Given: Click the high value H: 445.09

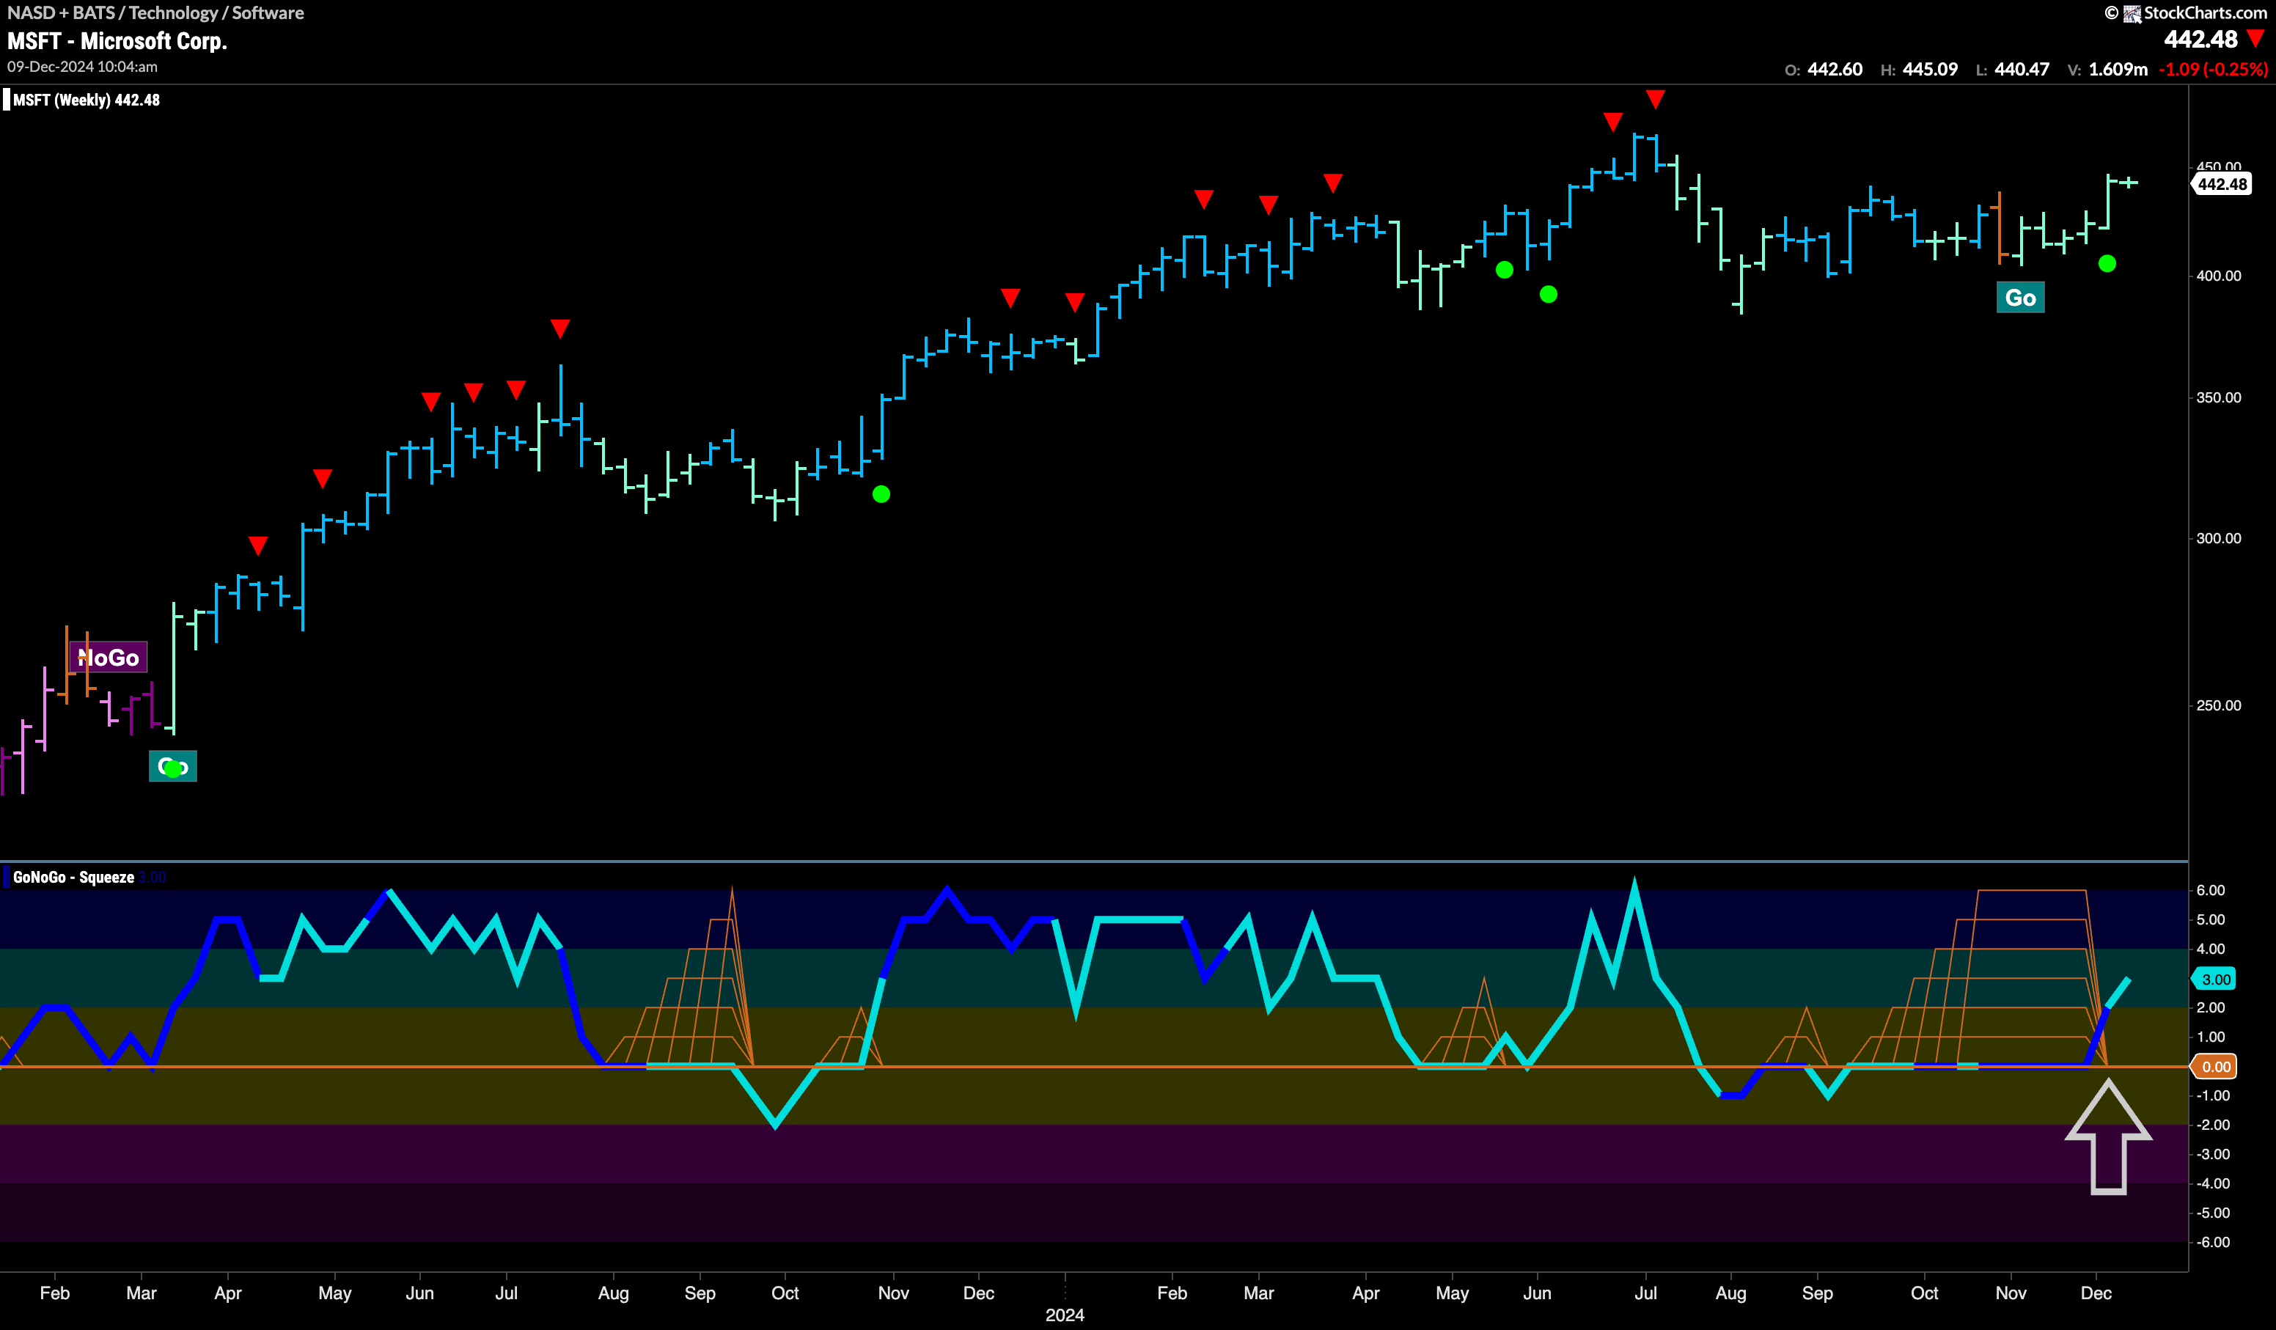Looking at the screenshot, I should tap(1919, 70).
